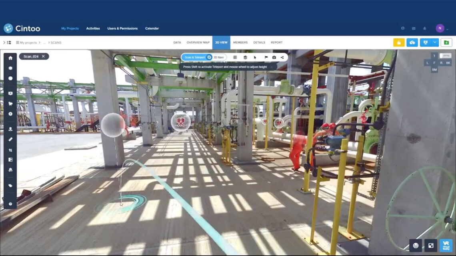Enter Virtual Reality mode button
This screenshot has height=256, width=456.
coord(446,245)
